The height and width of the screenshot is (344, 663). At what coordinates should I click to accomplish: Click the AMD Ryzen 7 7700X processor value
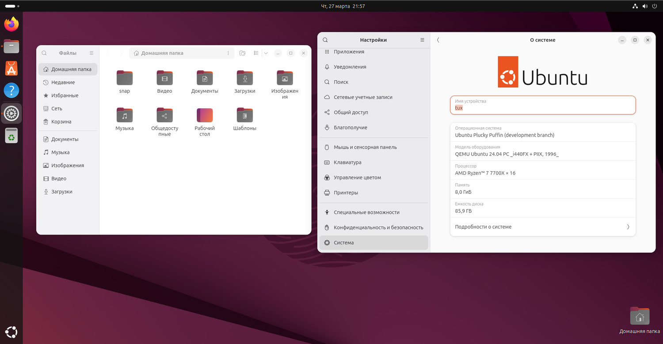coord(485,173)
